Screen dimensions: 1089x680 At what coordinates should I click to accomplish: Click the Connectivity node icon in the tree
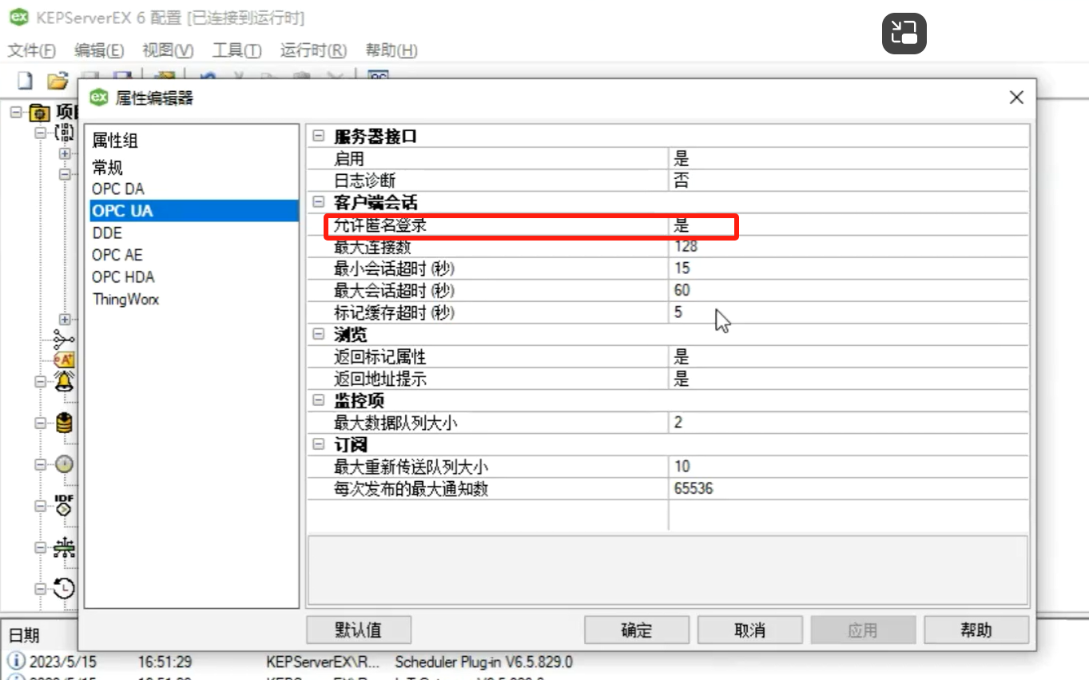[65, 132]
